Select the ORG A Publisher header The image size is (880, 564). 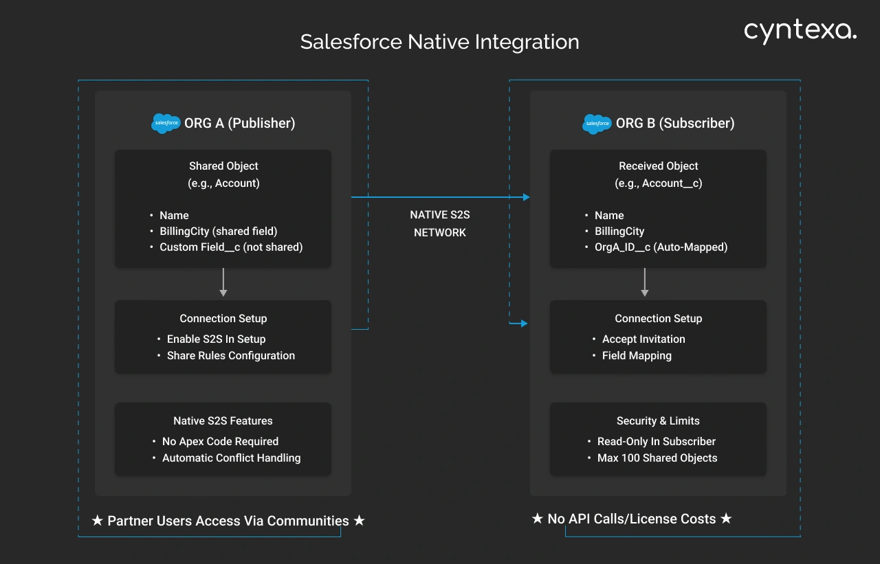tap(239, 123)
